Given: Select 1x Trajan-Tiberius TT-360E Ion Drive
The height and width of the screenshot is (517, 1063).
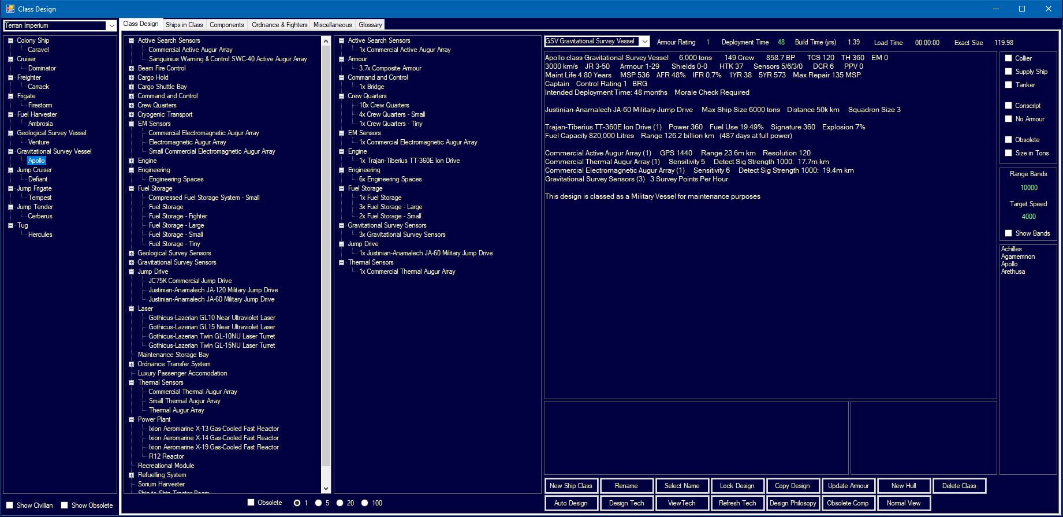Looking at the screenshot, I should tap(409, 161).
